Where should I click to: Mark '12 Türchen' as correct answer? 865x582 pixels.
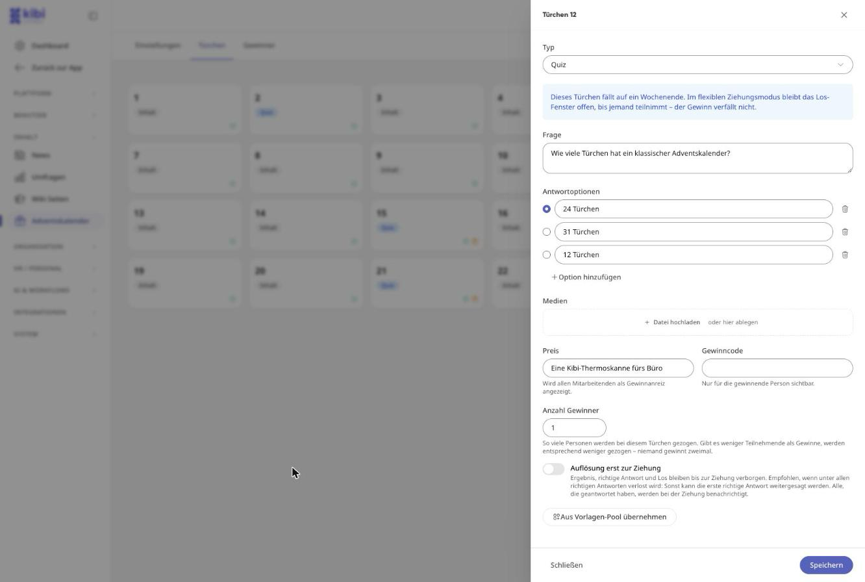tap(547, 255)
